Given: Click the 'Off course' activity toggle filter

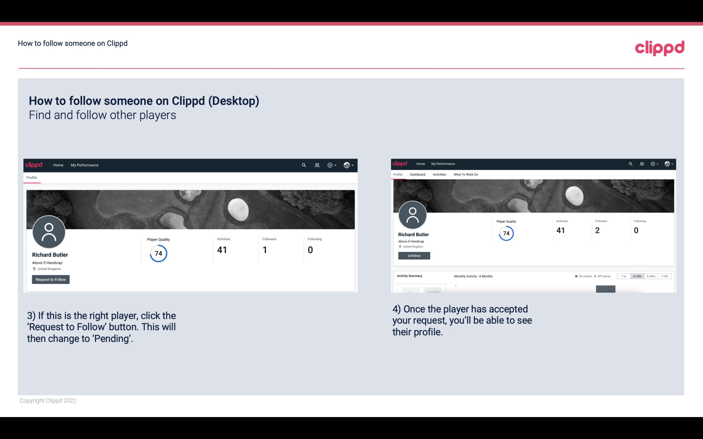Looking at the screenshot, I should 603,276.
